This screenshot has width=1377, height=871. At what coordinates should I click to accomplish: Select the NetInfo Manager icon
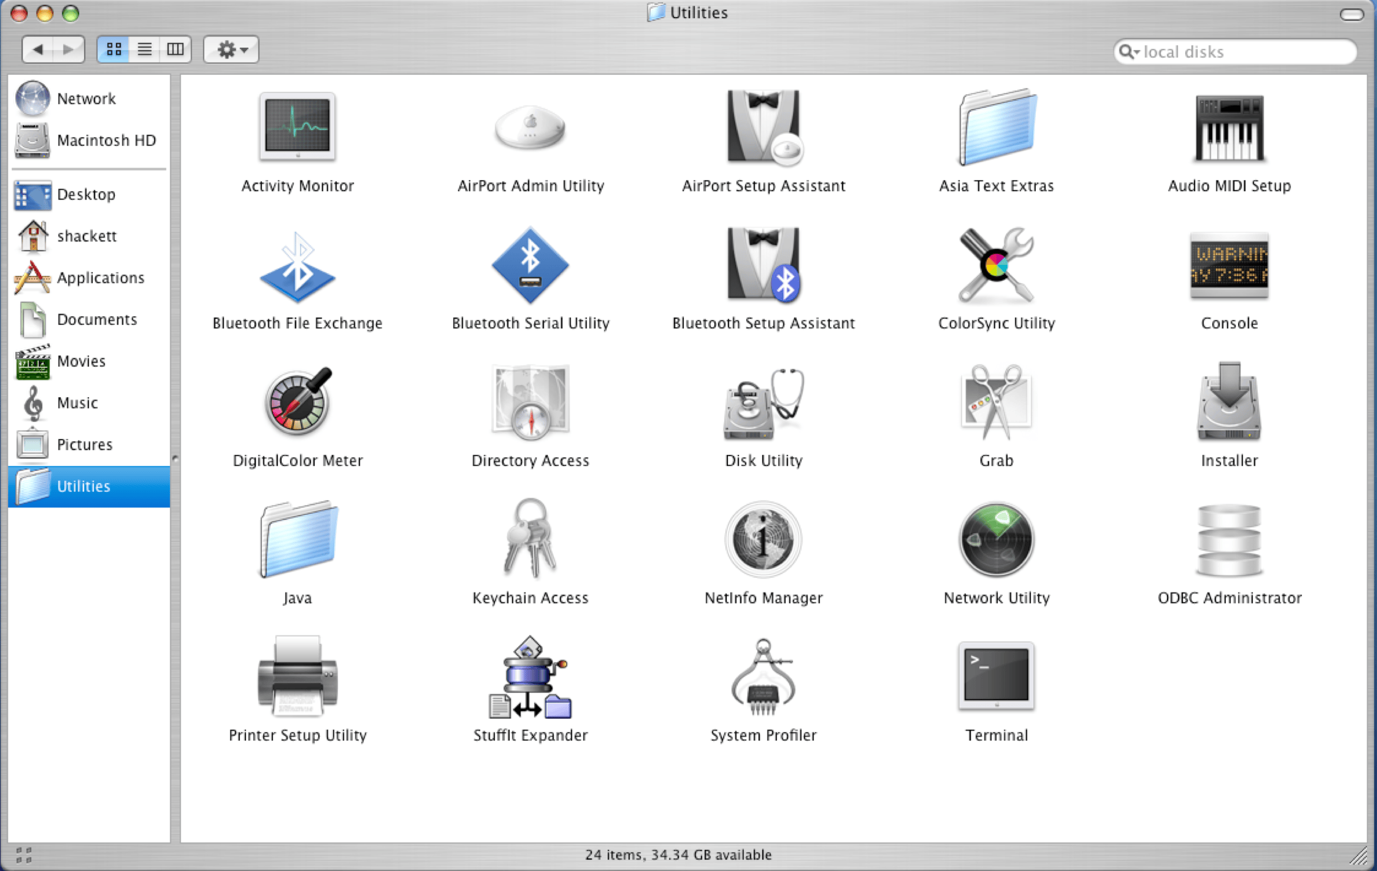point(763,539)
